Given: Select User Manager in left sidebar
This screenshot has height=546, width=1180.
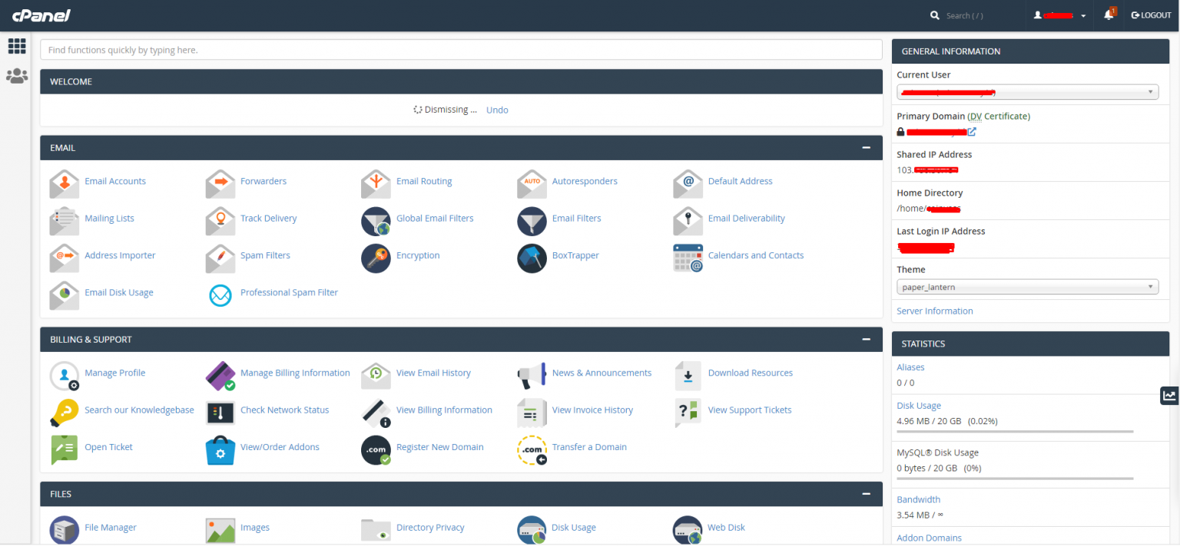Looking at the screenshot, I should [x=17, y=75].
